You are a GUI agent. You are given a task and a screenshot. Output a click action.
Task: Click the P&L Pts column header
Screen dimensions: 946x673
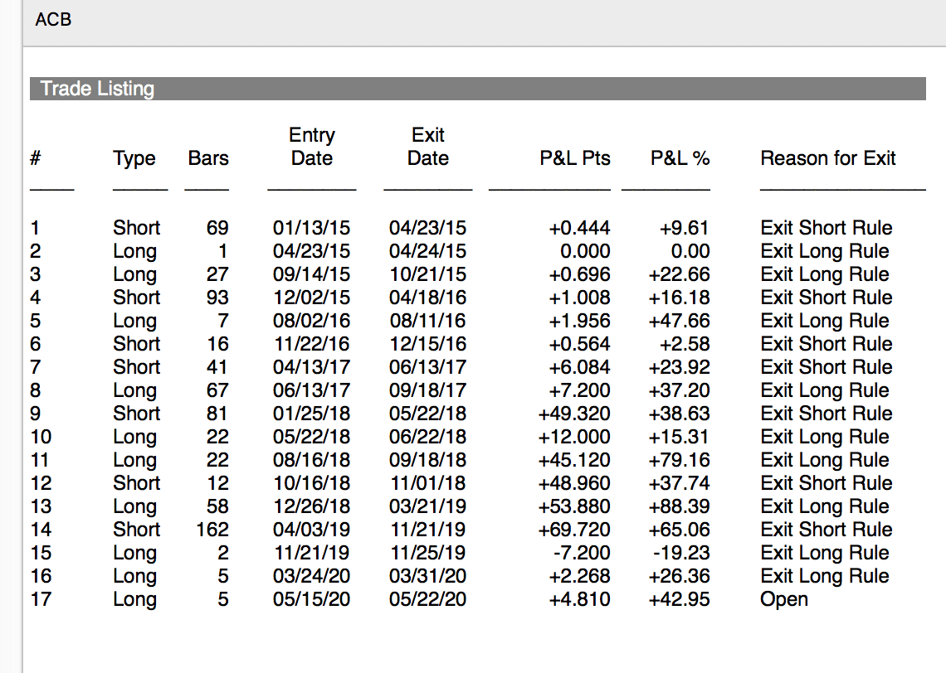pos(574,158)
